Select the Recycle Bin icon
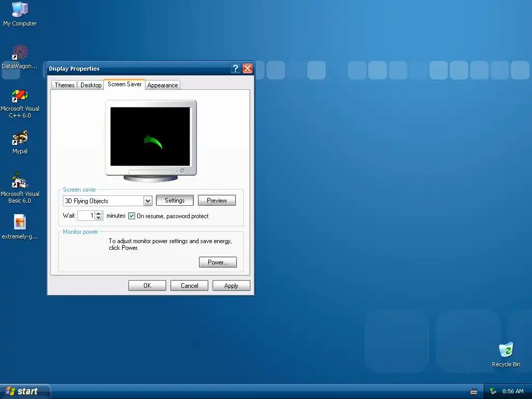This screenshot has width=532, height=399. (x=506, y=354)
